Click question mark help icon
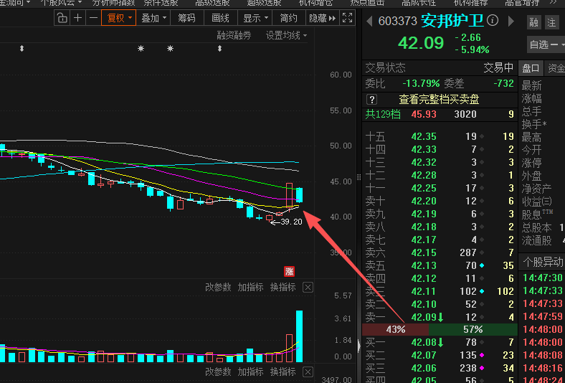The height and width of the screenshot is (383, 565). 371,100
